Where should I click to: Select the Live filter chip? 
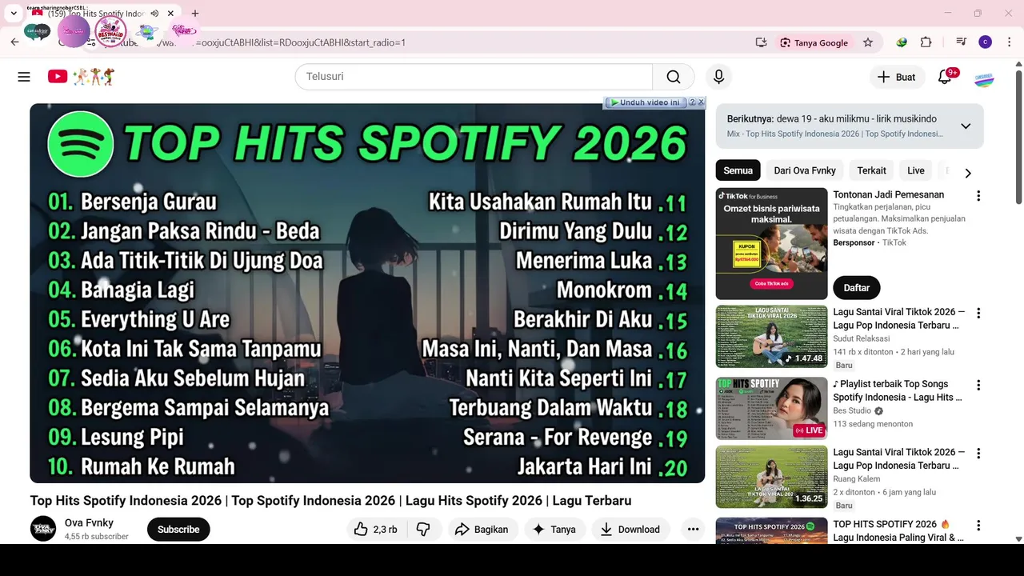tap(916, 170)
